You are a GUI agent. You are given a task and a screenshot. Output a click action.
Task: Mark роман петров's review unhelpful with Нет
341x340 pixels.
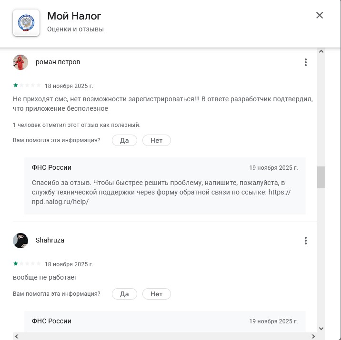point(156,140)
